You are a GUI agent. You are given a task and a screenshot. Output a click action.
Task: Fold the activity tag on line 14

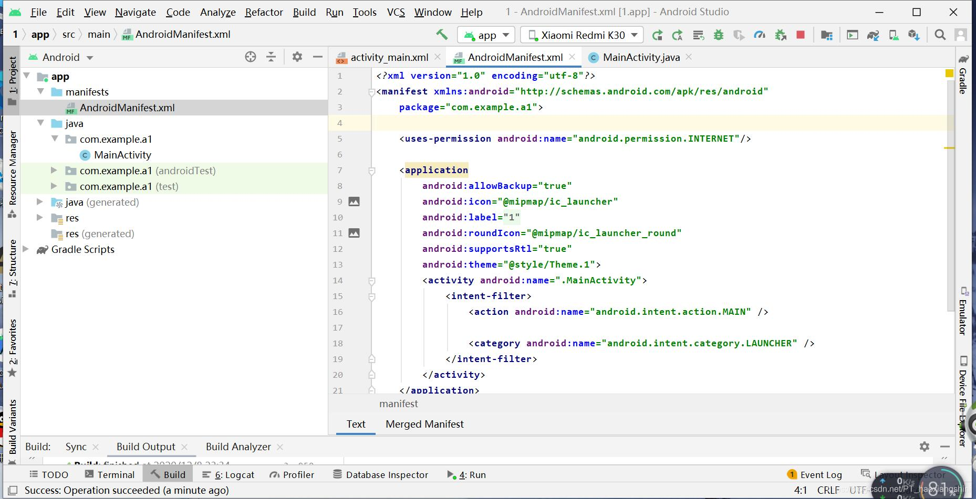372,281
